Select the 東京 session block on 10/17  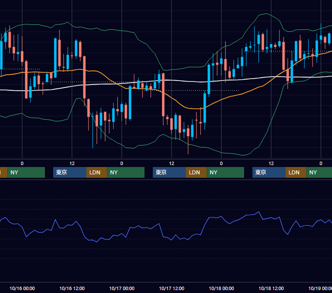pyautogui.click(x=169, y=172)
